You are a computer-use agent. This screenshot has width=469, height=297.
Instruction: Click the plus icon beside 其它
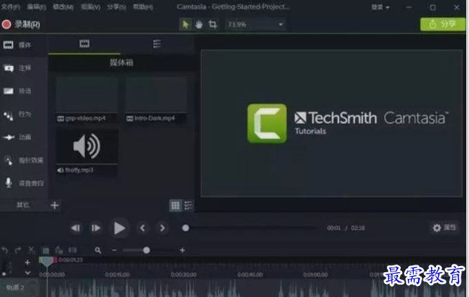(54, 205)
